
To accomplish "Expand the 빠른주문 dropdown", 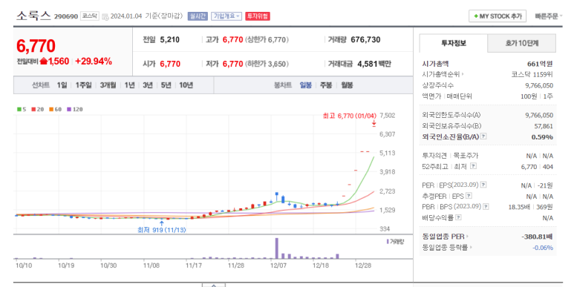I will point(548,16).
